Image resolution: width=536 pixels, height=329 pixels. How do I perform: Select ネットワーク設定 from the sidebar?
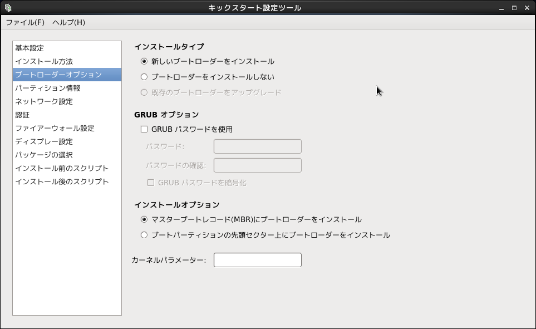coord(44,101)
